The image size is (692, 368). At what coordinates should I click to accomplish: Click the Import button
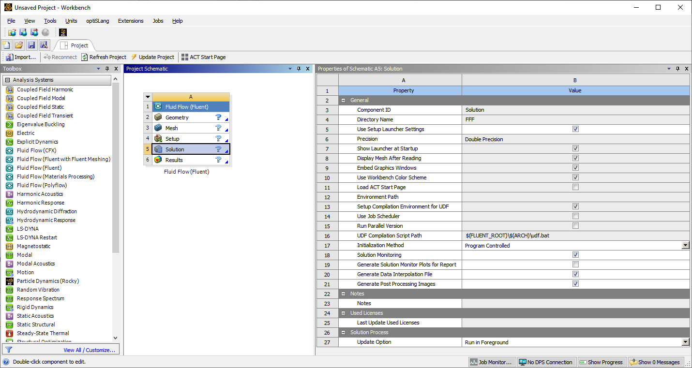coord(21,57)
